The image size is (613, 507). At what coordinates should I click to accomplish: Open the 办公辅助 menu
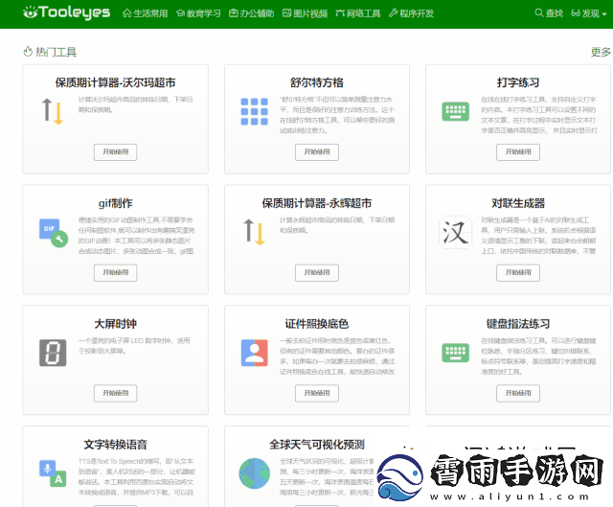point(251,13)
